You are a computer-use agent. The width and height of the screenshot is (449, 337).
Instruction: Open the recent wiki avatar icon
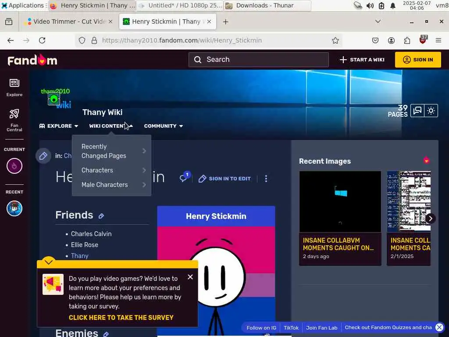pyautogui.click(x=14, y=208)
